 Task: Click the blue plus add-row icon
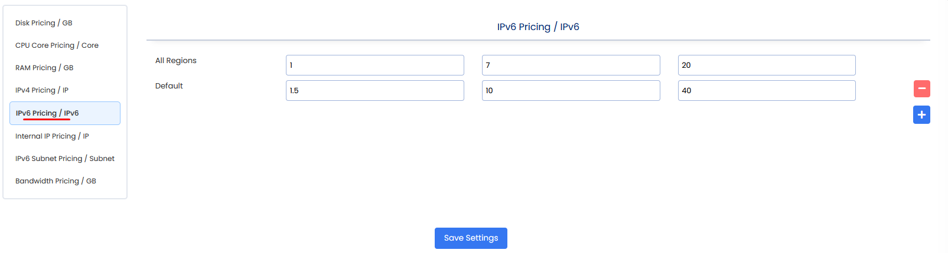coord(921,114)
